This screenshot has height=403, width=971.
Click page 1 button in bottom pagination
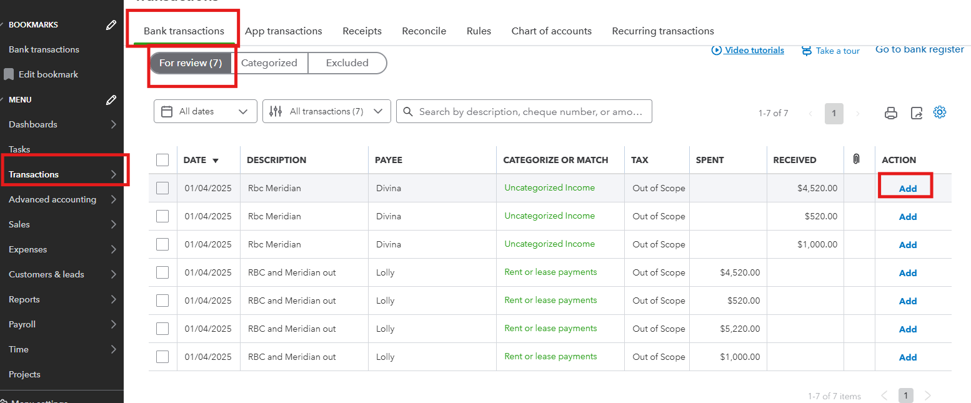[x=906, y=396]
